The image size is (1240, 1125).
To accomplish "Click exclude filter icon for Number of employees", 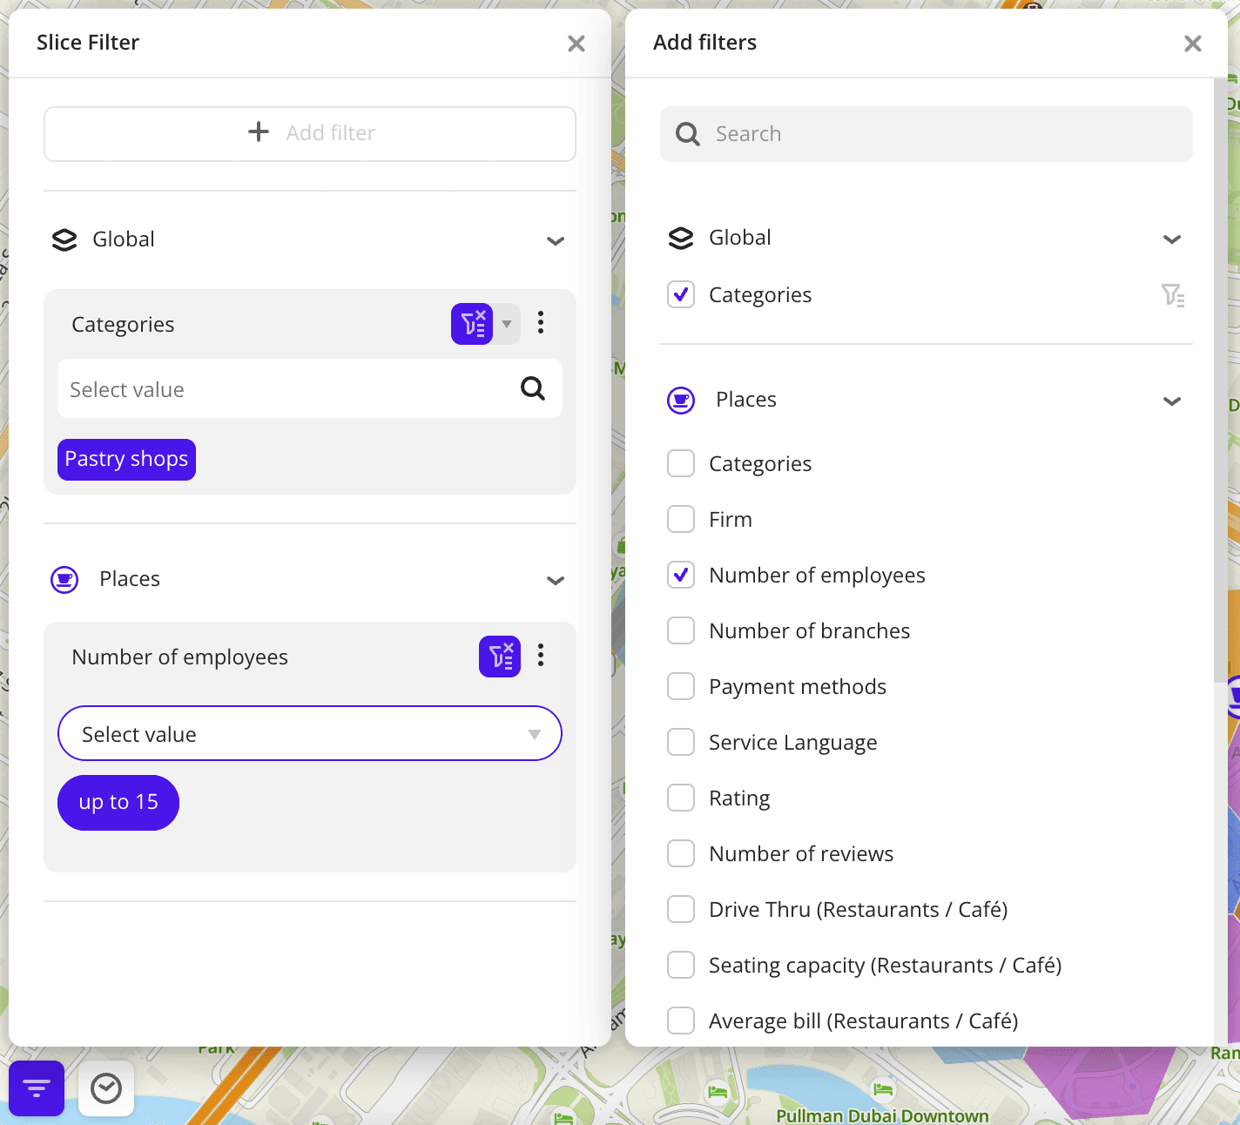I will click(500, 656).
